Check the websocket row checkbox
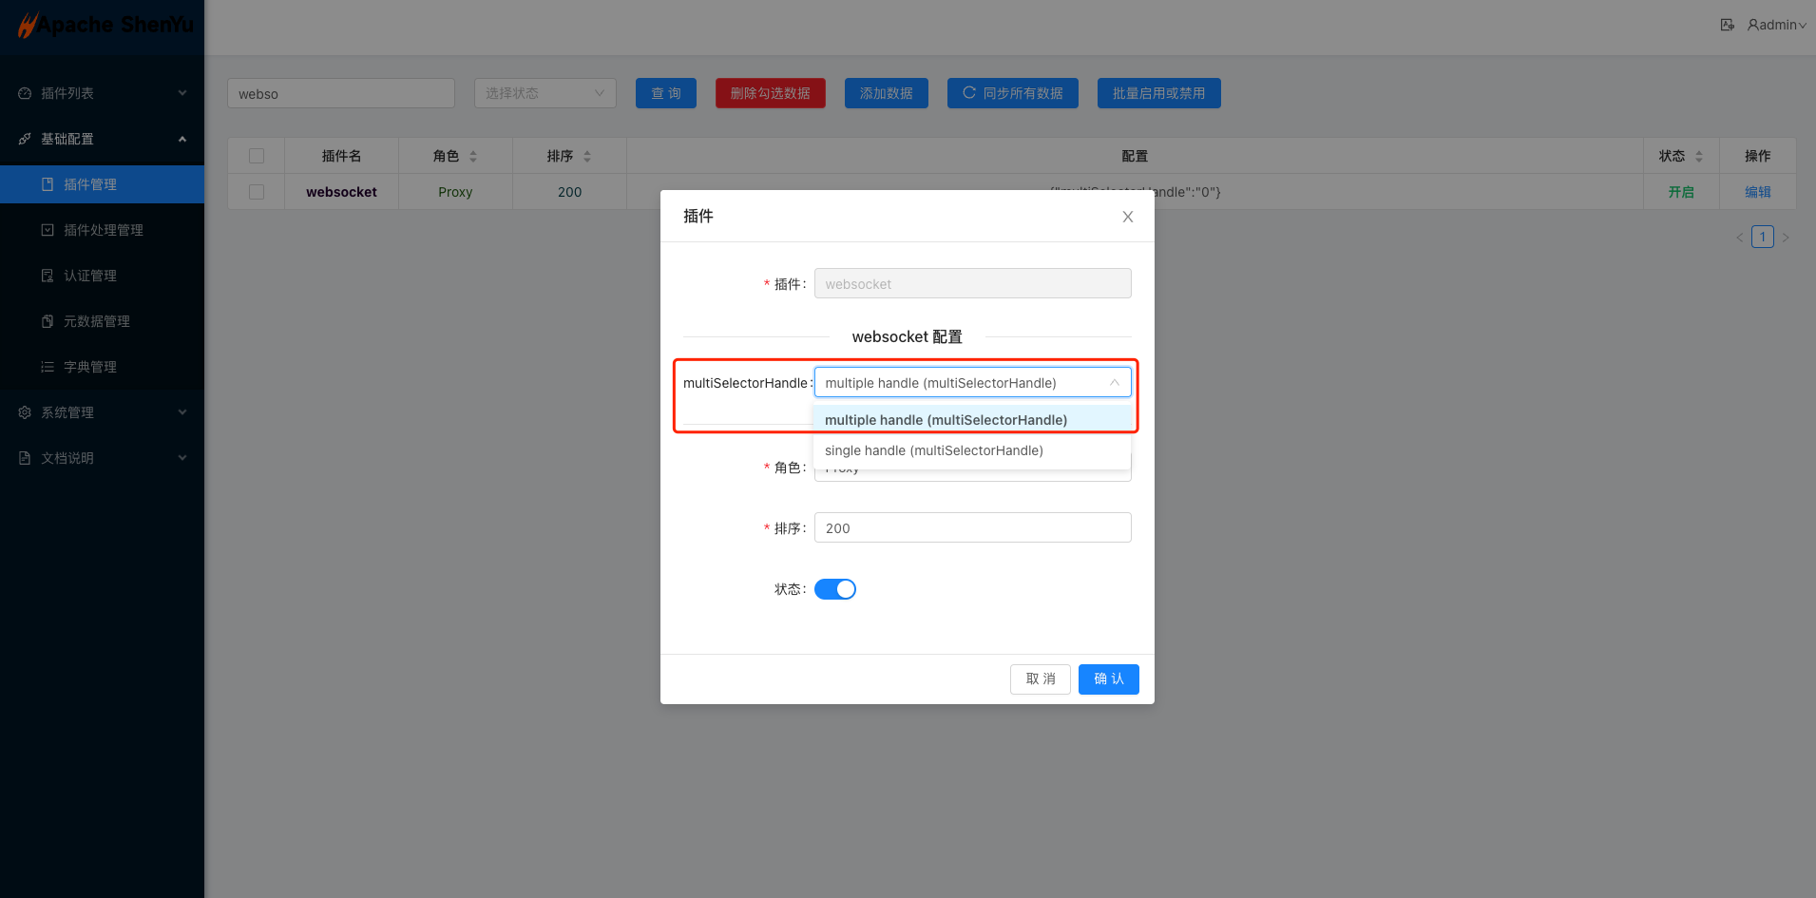Viewport: 1816px width, 898px height. click(256, 191)
